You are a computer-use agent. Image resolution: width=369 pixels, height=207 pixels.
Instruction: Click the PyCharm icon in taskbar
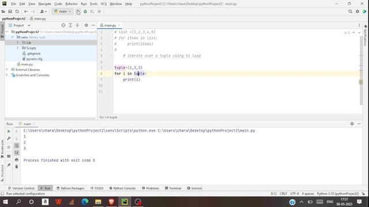pyautogui.click(x=125, y=202)
